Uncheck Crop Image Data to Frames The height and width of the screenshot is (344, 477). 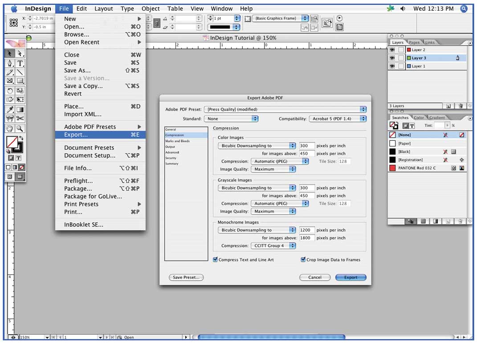coord(303,259)
